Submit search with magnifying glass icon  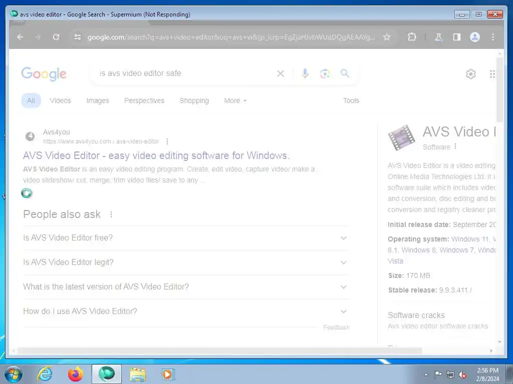coord(345,73)
